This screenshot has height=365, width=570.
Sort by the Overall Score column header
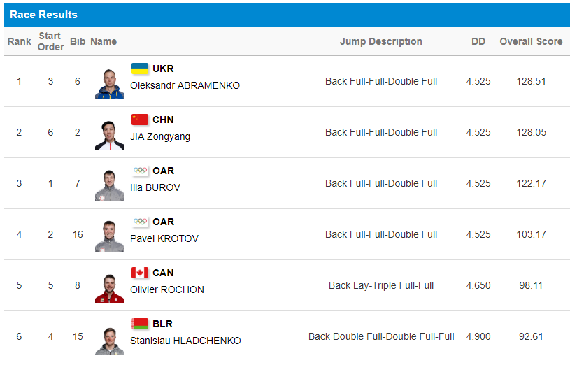531,41
